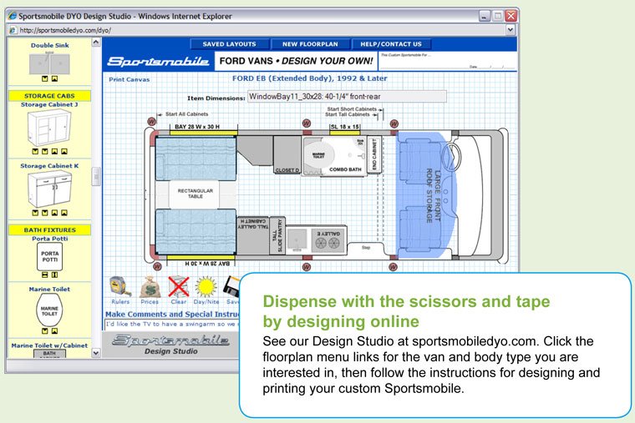The height and width of the screenshot is (423, 635).
Task: Open Help/Contact Us
Action: (x=391, y=44)
